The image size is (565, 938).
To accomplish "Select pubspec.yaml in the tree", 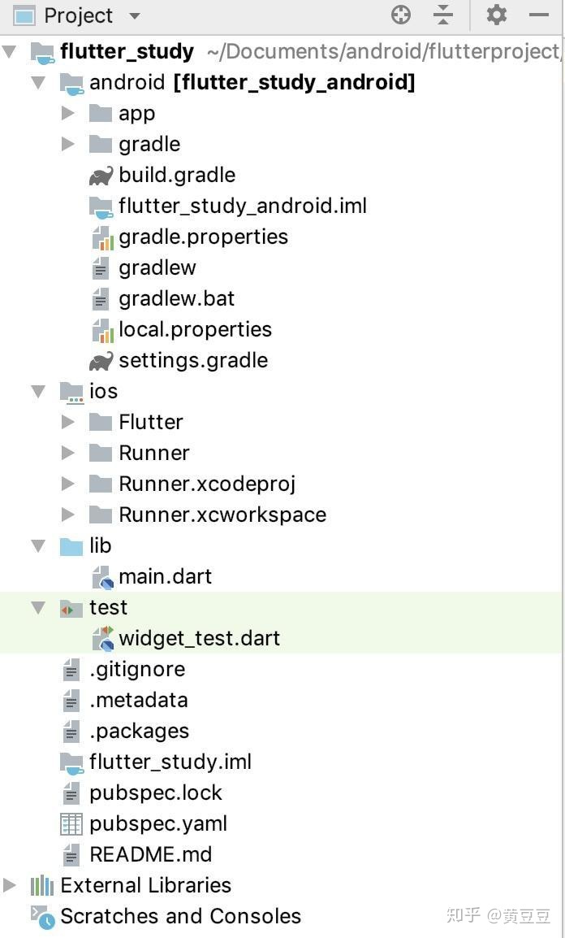I will click(158, 824).
